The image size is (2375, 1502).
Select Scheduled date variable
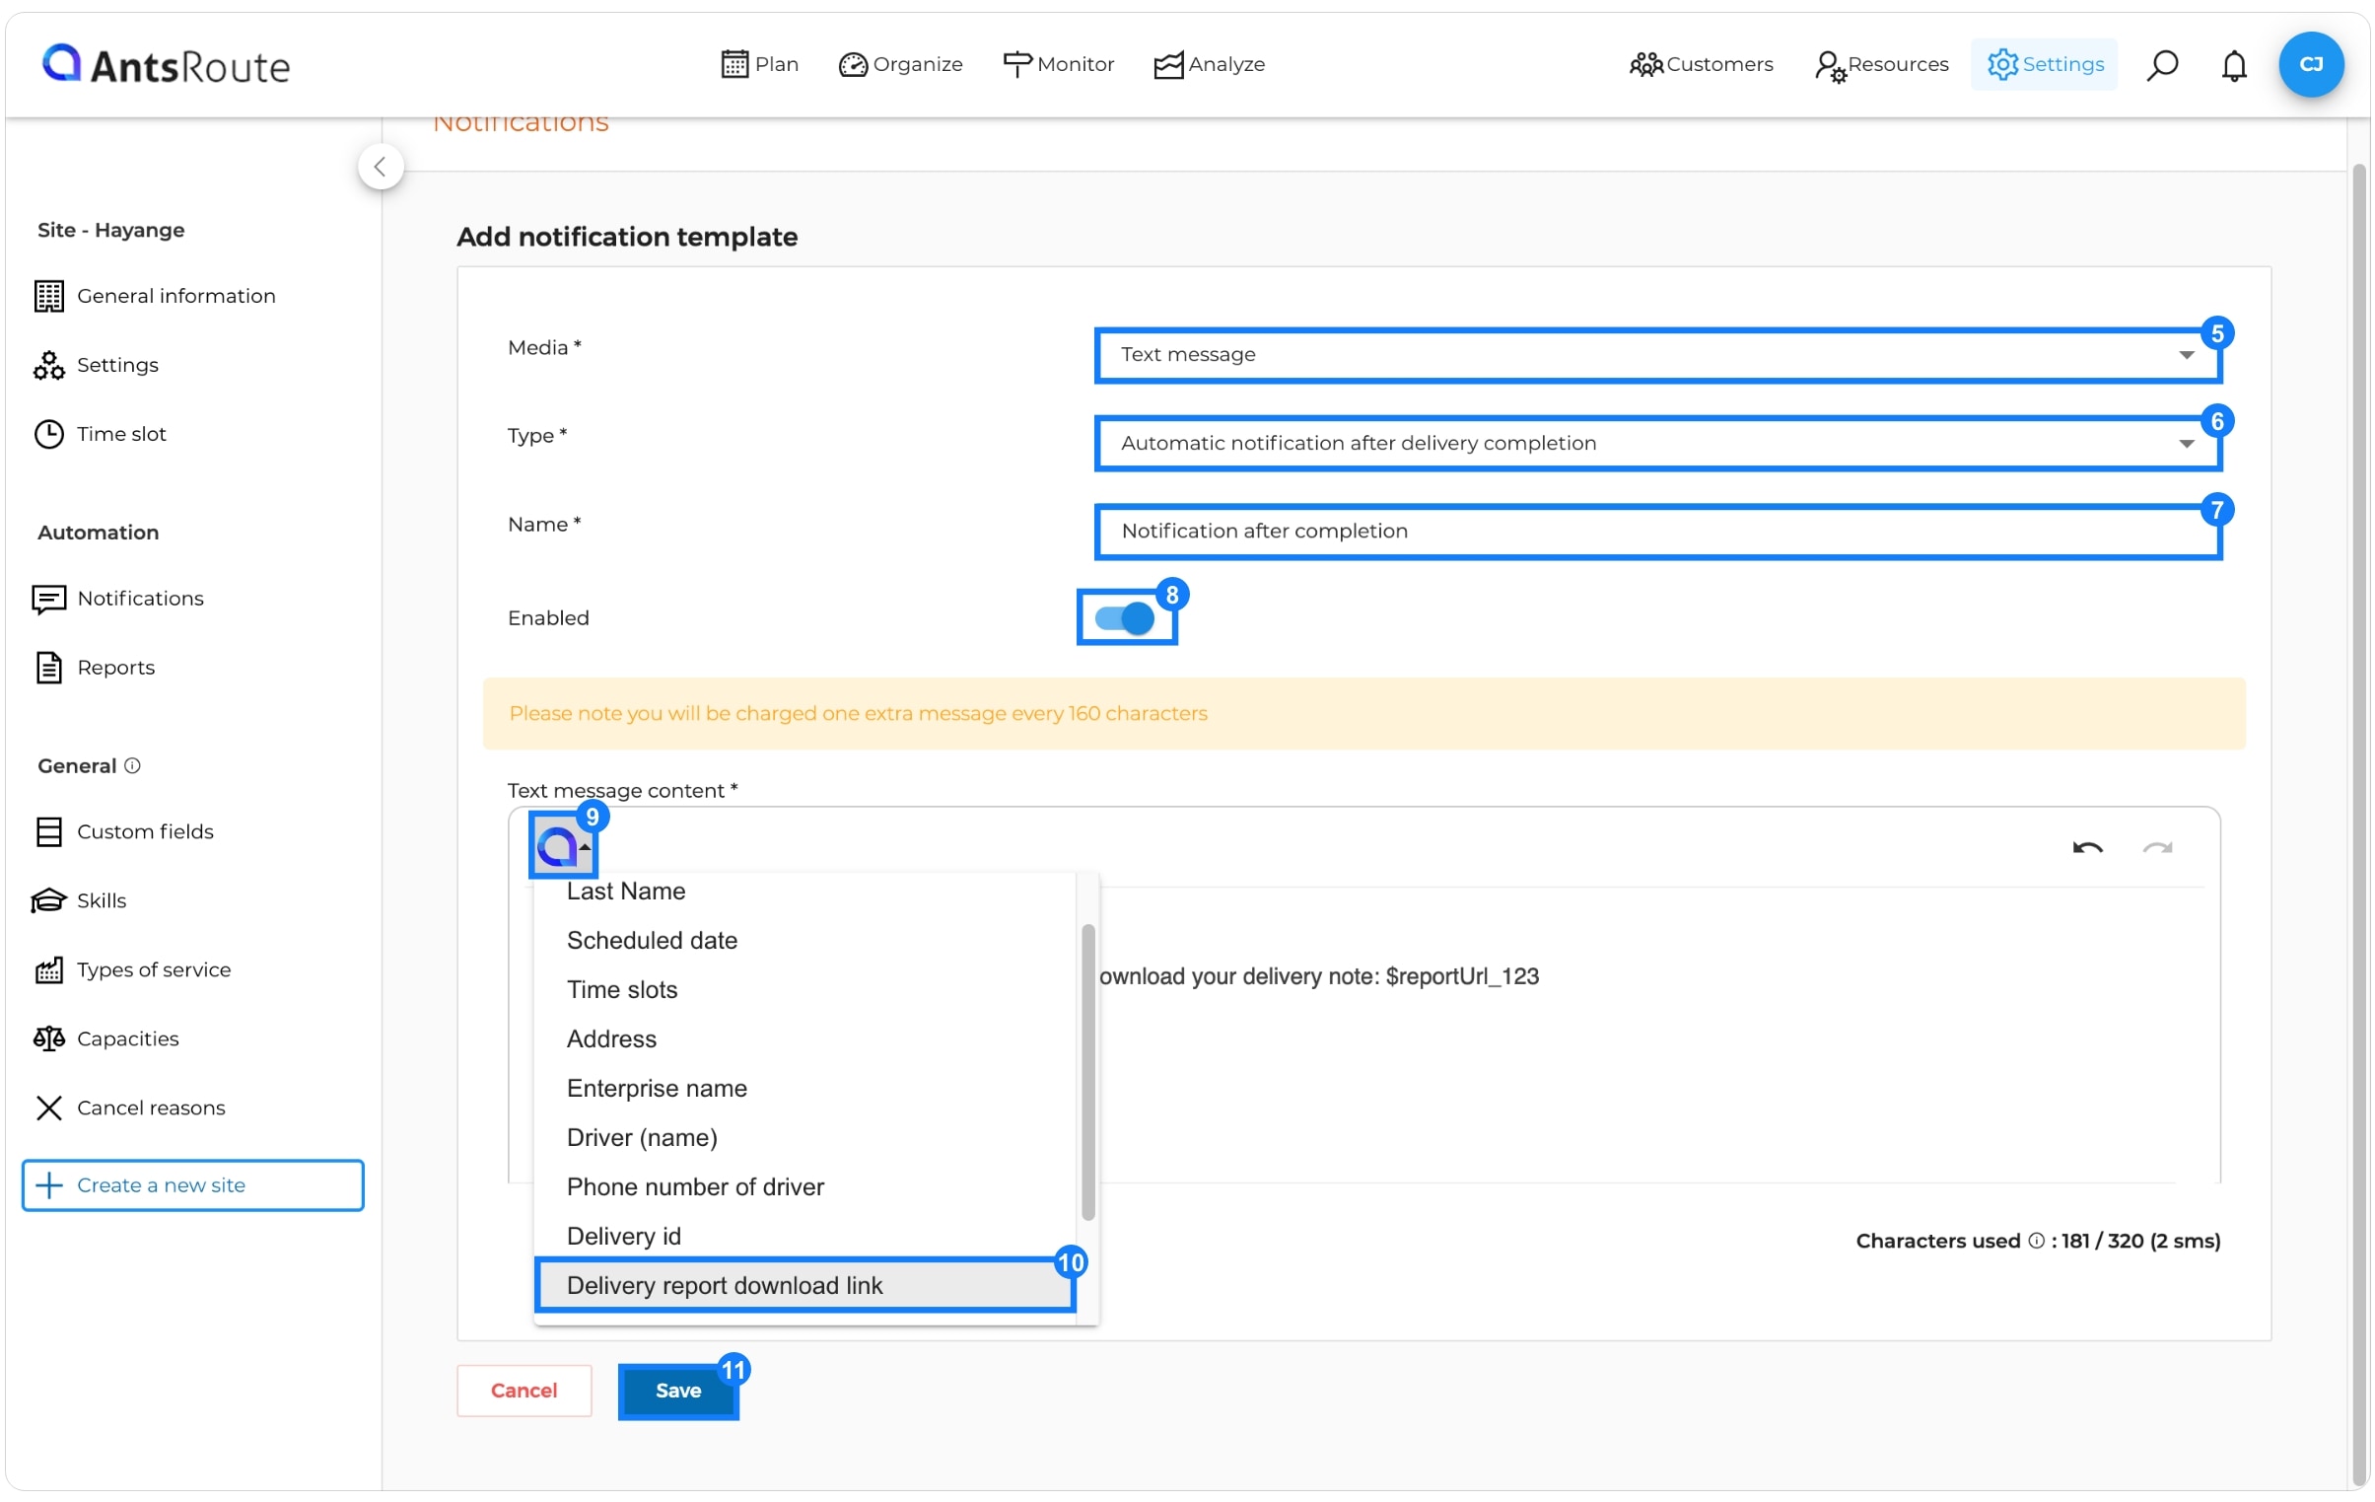pos(806,941)
